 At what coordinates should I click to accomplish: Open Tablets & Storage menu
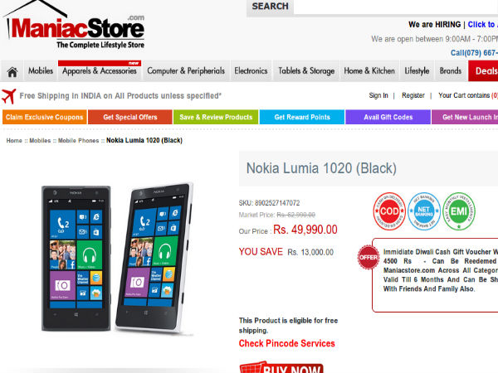coord(306,71)
